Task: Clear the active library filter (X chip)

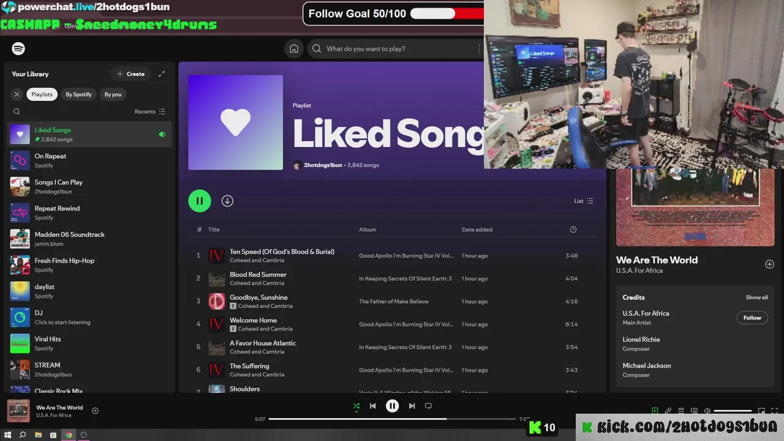Action: pyautogui.click(x=17, y=94)
